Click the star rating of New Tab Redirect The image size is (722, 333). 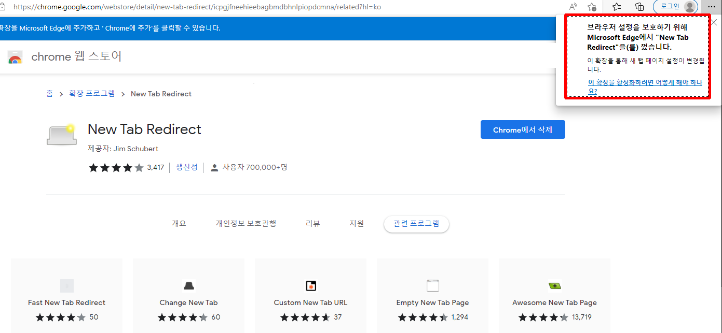point(116,167)
